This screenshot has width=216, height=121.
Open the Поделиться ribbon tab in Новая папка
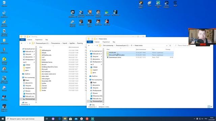(x=106, y=42)
